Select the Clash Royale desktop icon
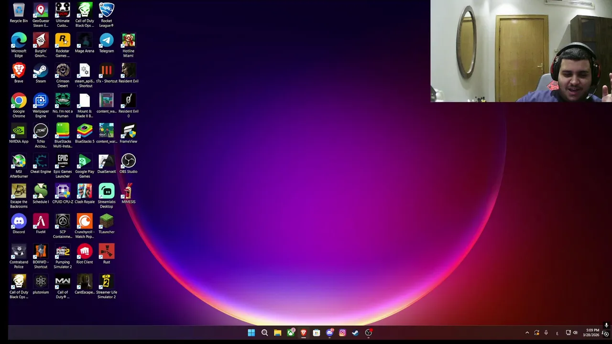 click(x=85, y=193)
